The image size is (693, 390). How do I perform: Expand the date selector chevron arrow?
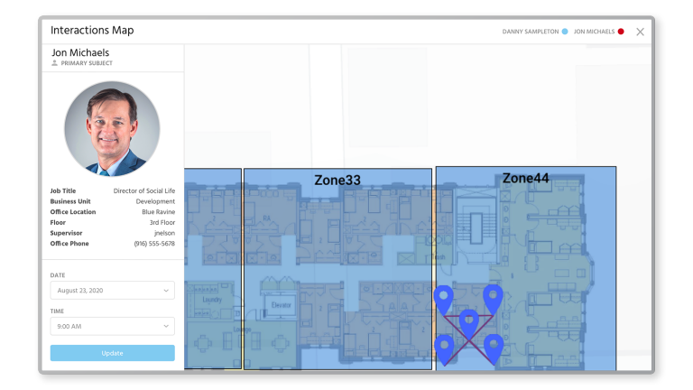tap(166, 291)
